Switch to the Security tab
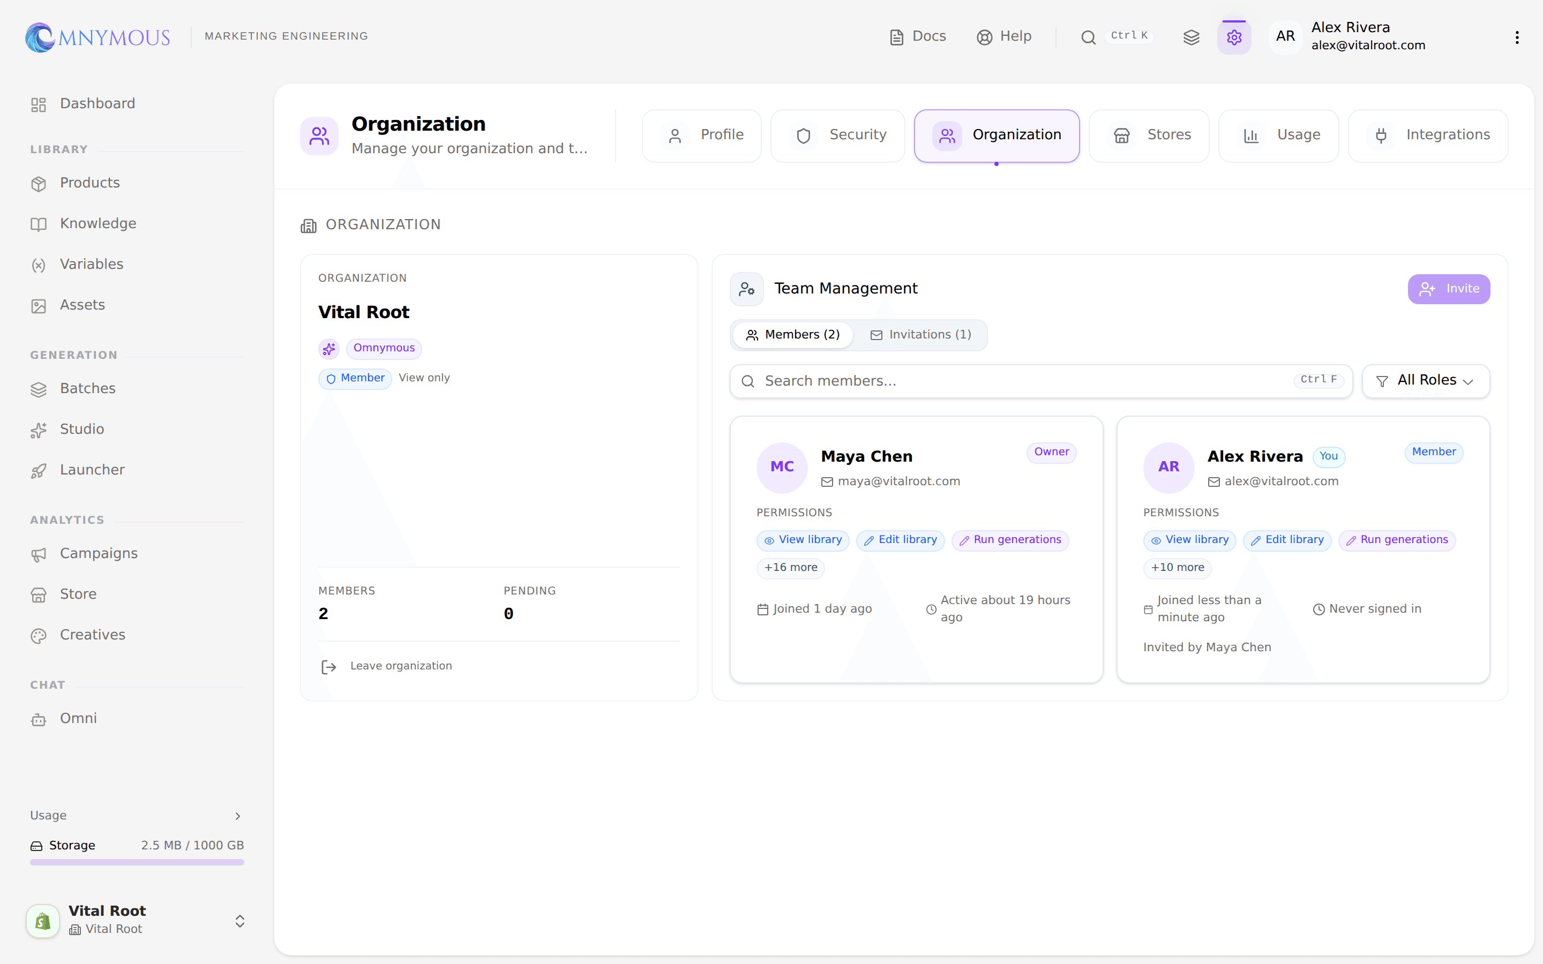This screenshot has height=964, width=1543. 837,135
